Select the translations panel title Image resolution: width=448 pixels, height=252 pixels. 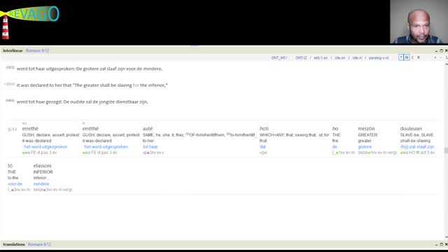[14, 244]
